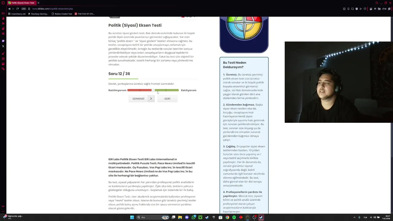This screenshot has height=221, width=393.
Task: Click the Katılmıyorum label
Action: [x=117, y=90]
